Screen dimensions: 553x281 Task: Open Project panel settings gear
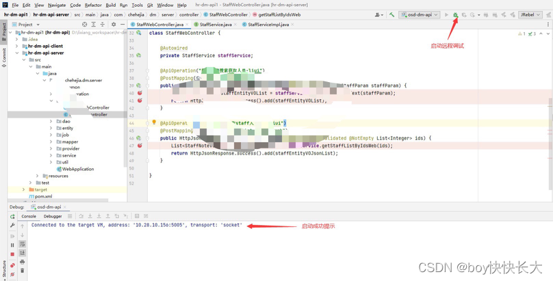point(114,25)
